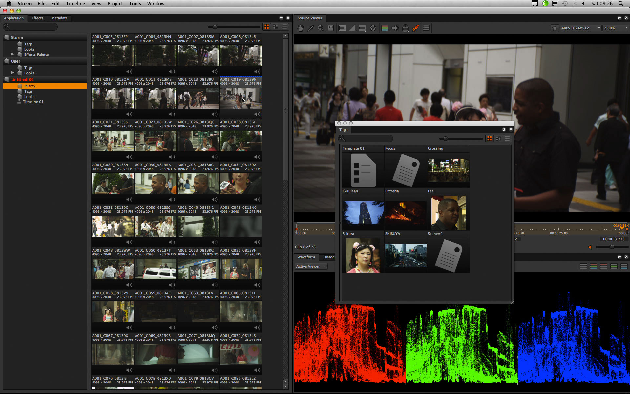Click the audio speaker icon under A001_C034_081392
This screenshot has width=630, height=394.
257,199
